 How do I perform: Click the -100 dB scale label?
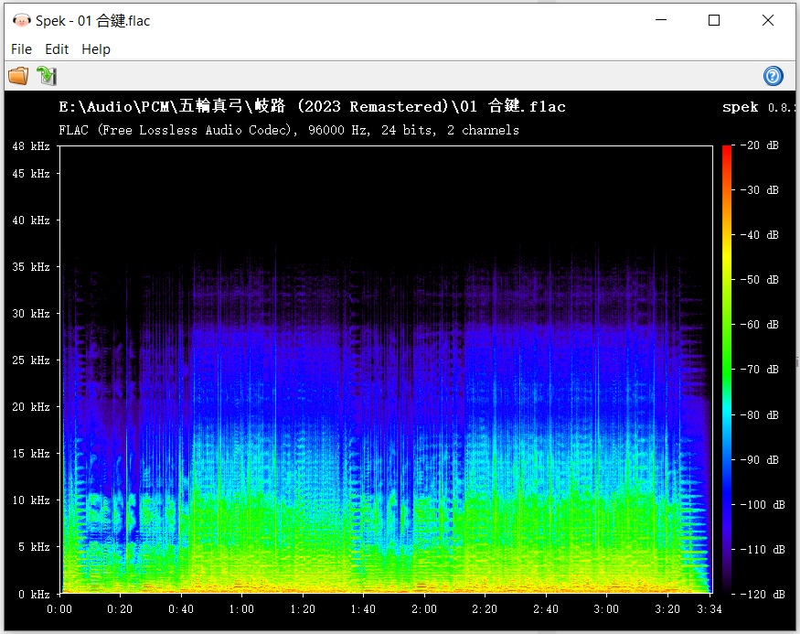coord(763,505)
